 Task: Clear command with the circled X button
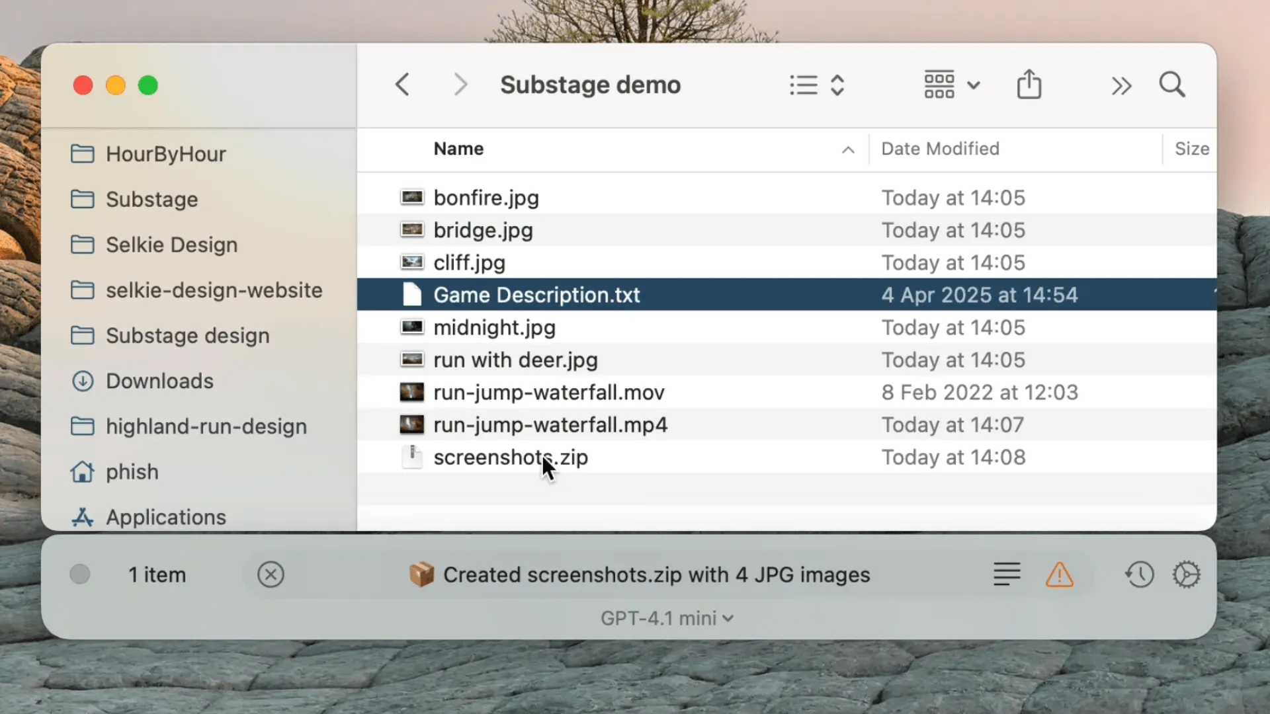[271, 575]
